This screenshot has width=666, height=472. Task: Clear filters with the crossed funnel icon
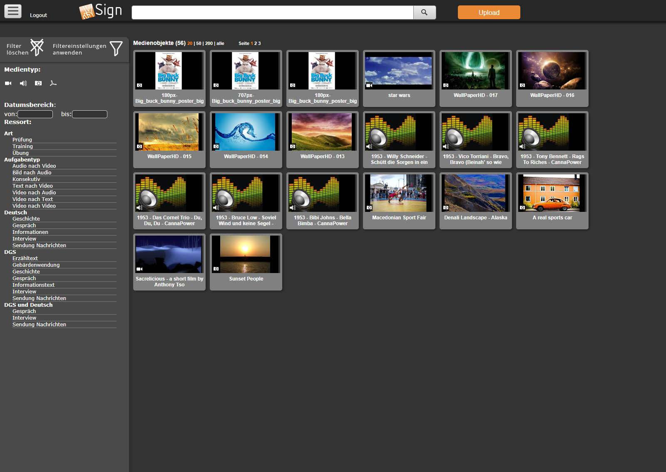37,48
